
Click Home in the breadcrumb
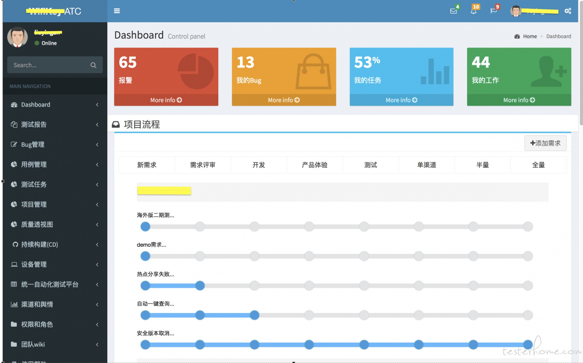point(530,36)
